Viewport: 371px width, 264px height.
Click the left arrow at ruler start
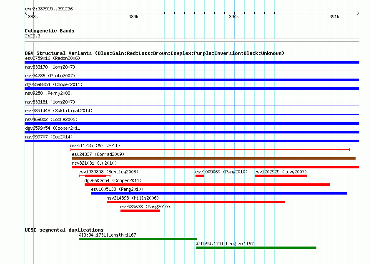pyautogui.click(x=26, y=13)
